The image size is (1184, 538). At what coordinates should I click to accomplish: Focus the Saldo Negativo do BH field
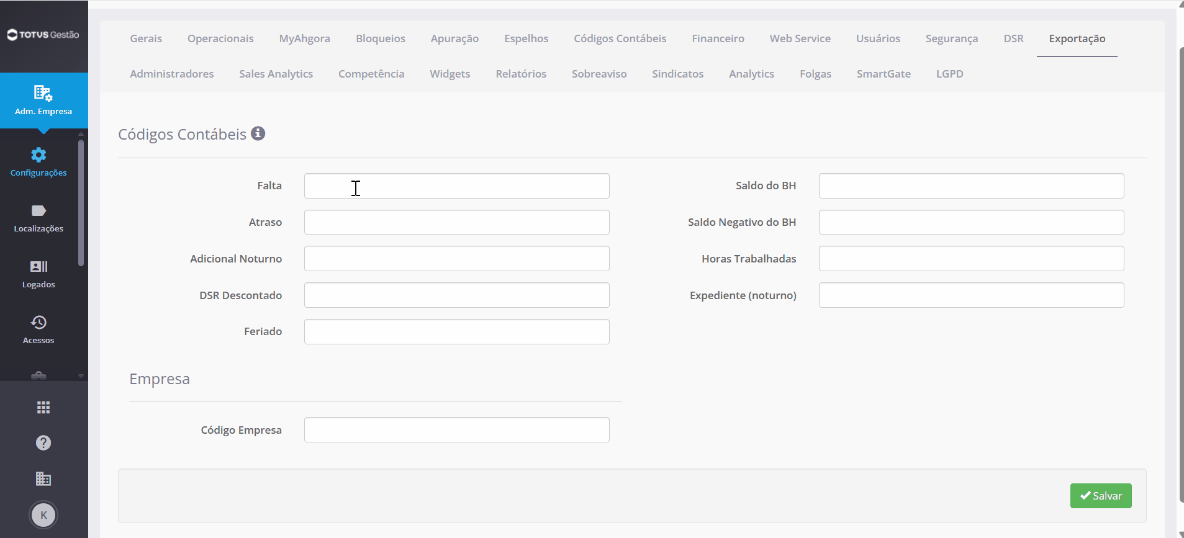pyautogui.click(x=971, y=222)
